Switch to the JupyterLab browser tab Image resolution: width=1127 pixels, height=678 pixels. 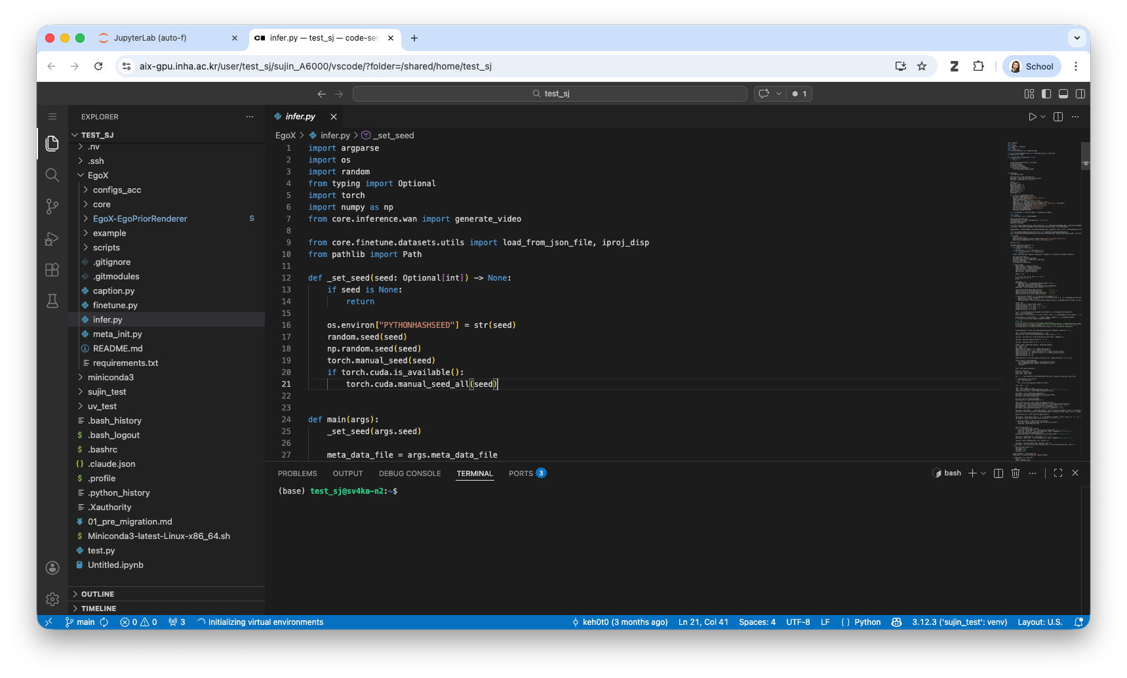click(x=168, y=38)
